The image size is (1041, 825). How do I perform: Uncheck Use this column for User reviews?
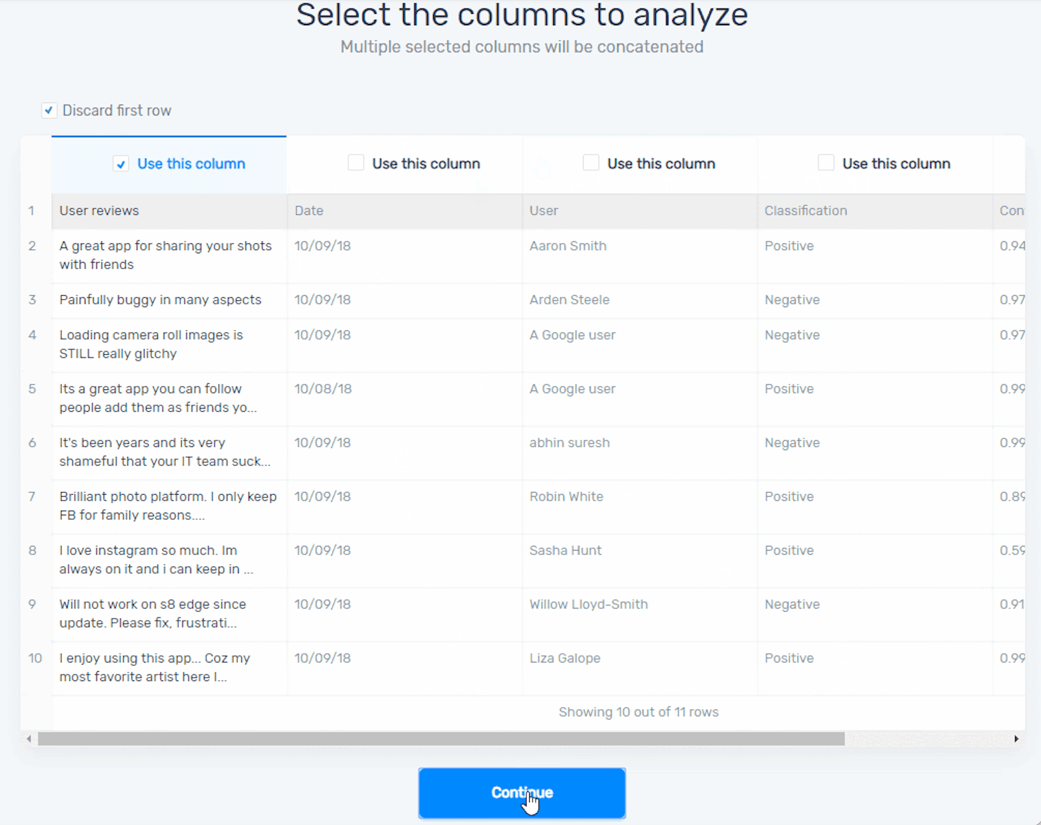click(x=121, y=164)
